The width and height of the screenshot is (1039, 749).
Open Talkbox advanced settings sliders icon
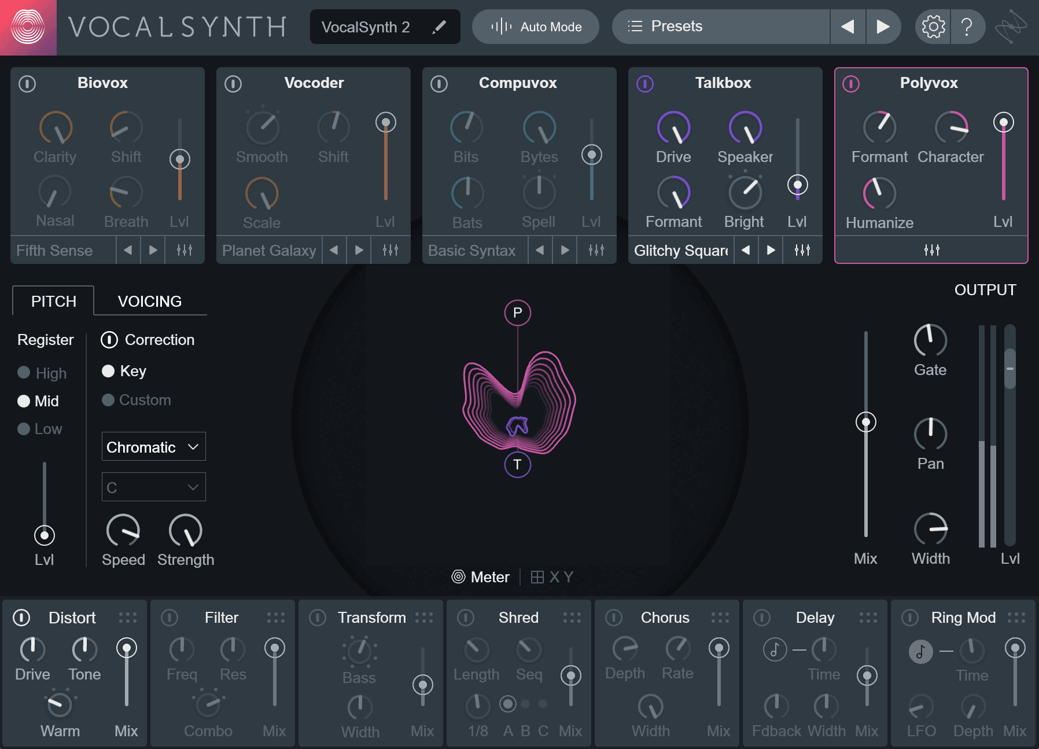coord(802,250)
